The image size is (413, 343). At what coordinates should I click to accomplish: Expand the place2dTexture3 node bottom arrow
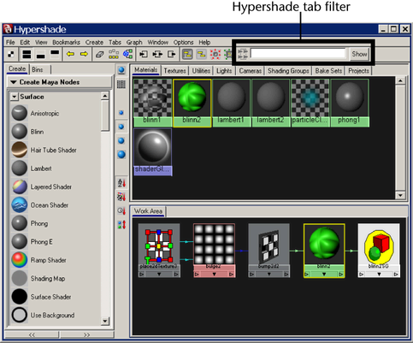click(x=159, y=275)
